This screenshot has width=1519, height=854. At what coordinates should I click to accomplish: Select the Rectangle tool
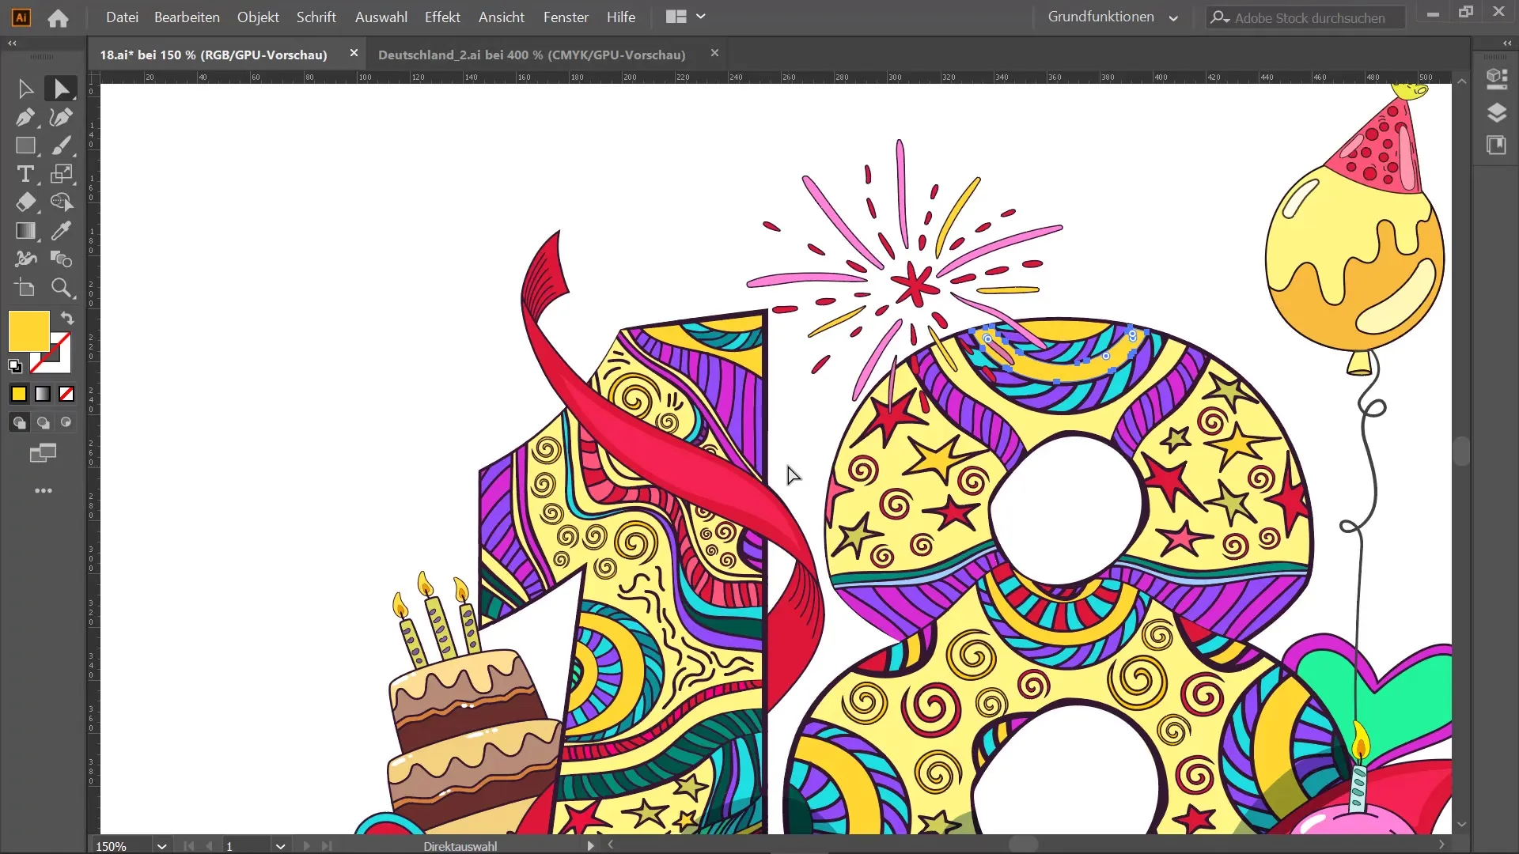click(25, 145)
